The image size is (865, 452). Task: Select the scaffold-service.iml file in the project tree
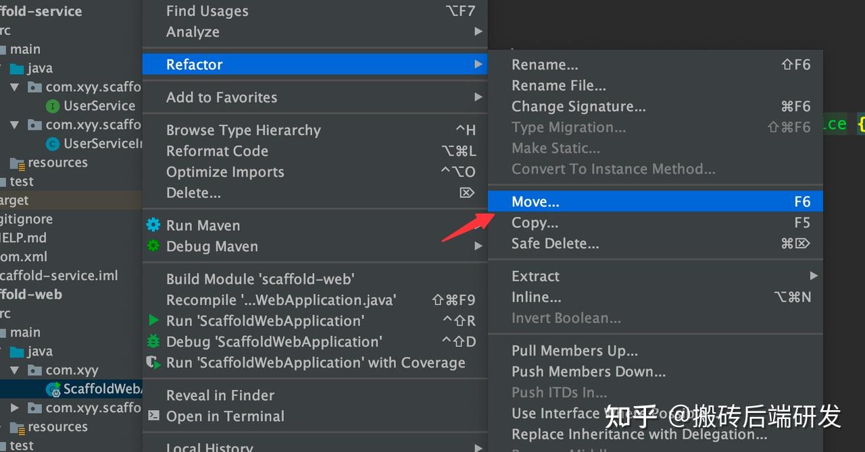coord(59,275)
